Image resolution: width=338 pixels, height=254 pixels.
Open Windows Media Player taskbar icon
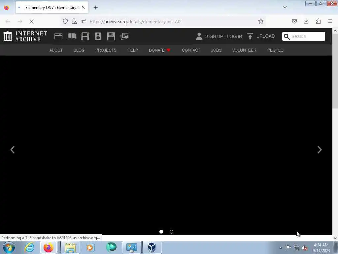pos(90,247)
